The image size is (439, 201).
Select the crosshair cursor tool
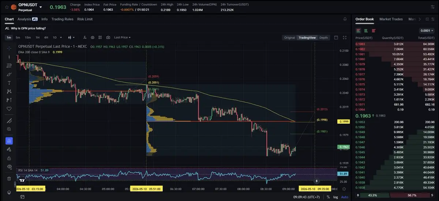[x=9, y=48]
